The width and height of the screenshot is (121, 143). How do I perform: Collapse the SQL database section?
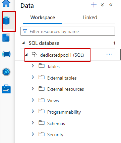[23, 43]
